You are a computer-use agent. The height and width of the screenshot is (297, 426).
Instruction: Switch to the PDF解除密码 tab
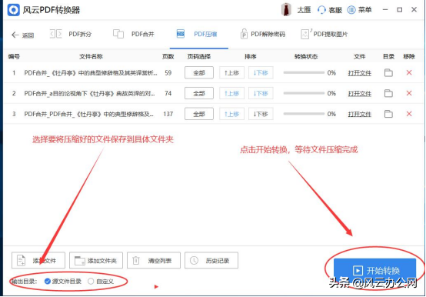(262, 34)
